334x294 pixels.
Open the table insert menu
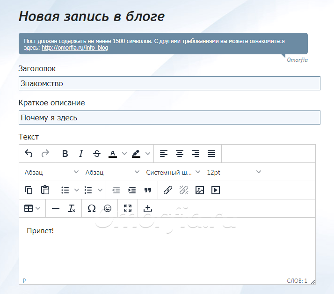(x=32, y=208)
